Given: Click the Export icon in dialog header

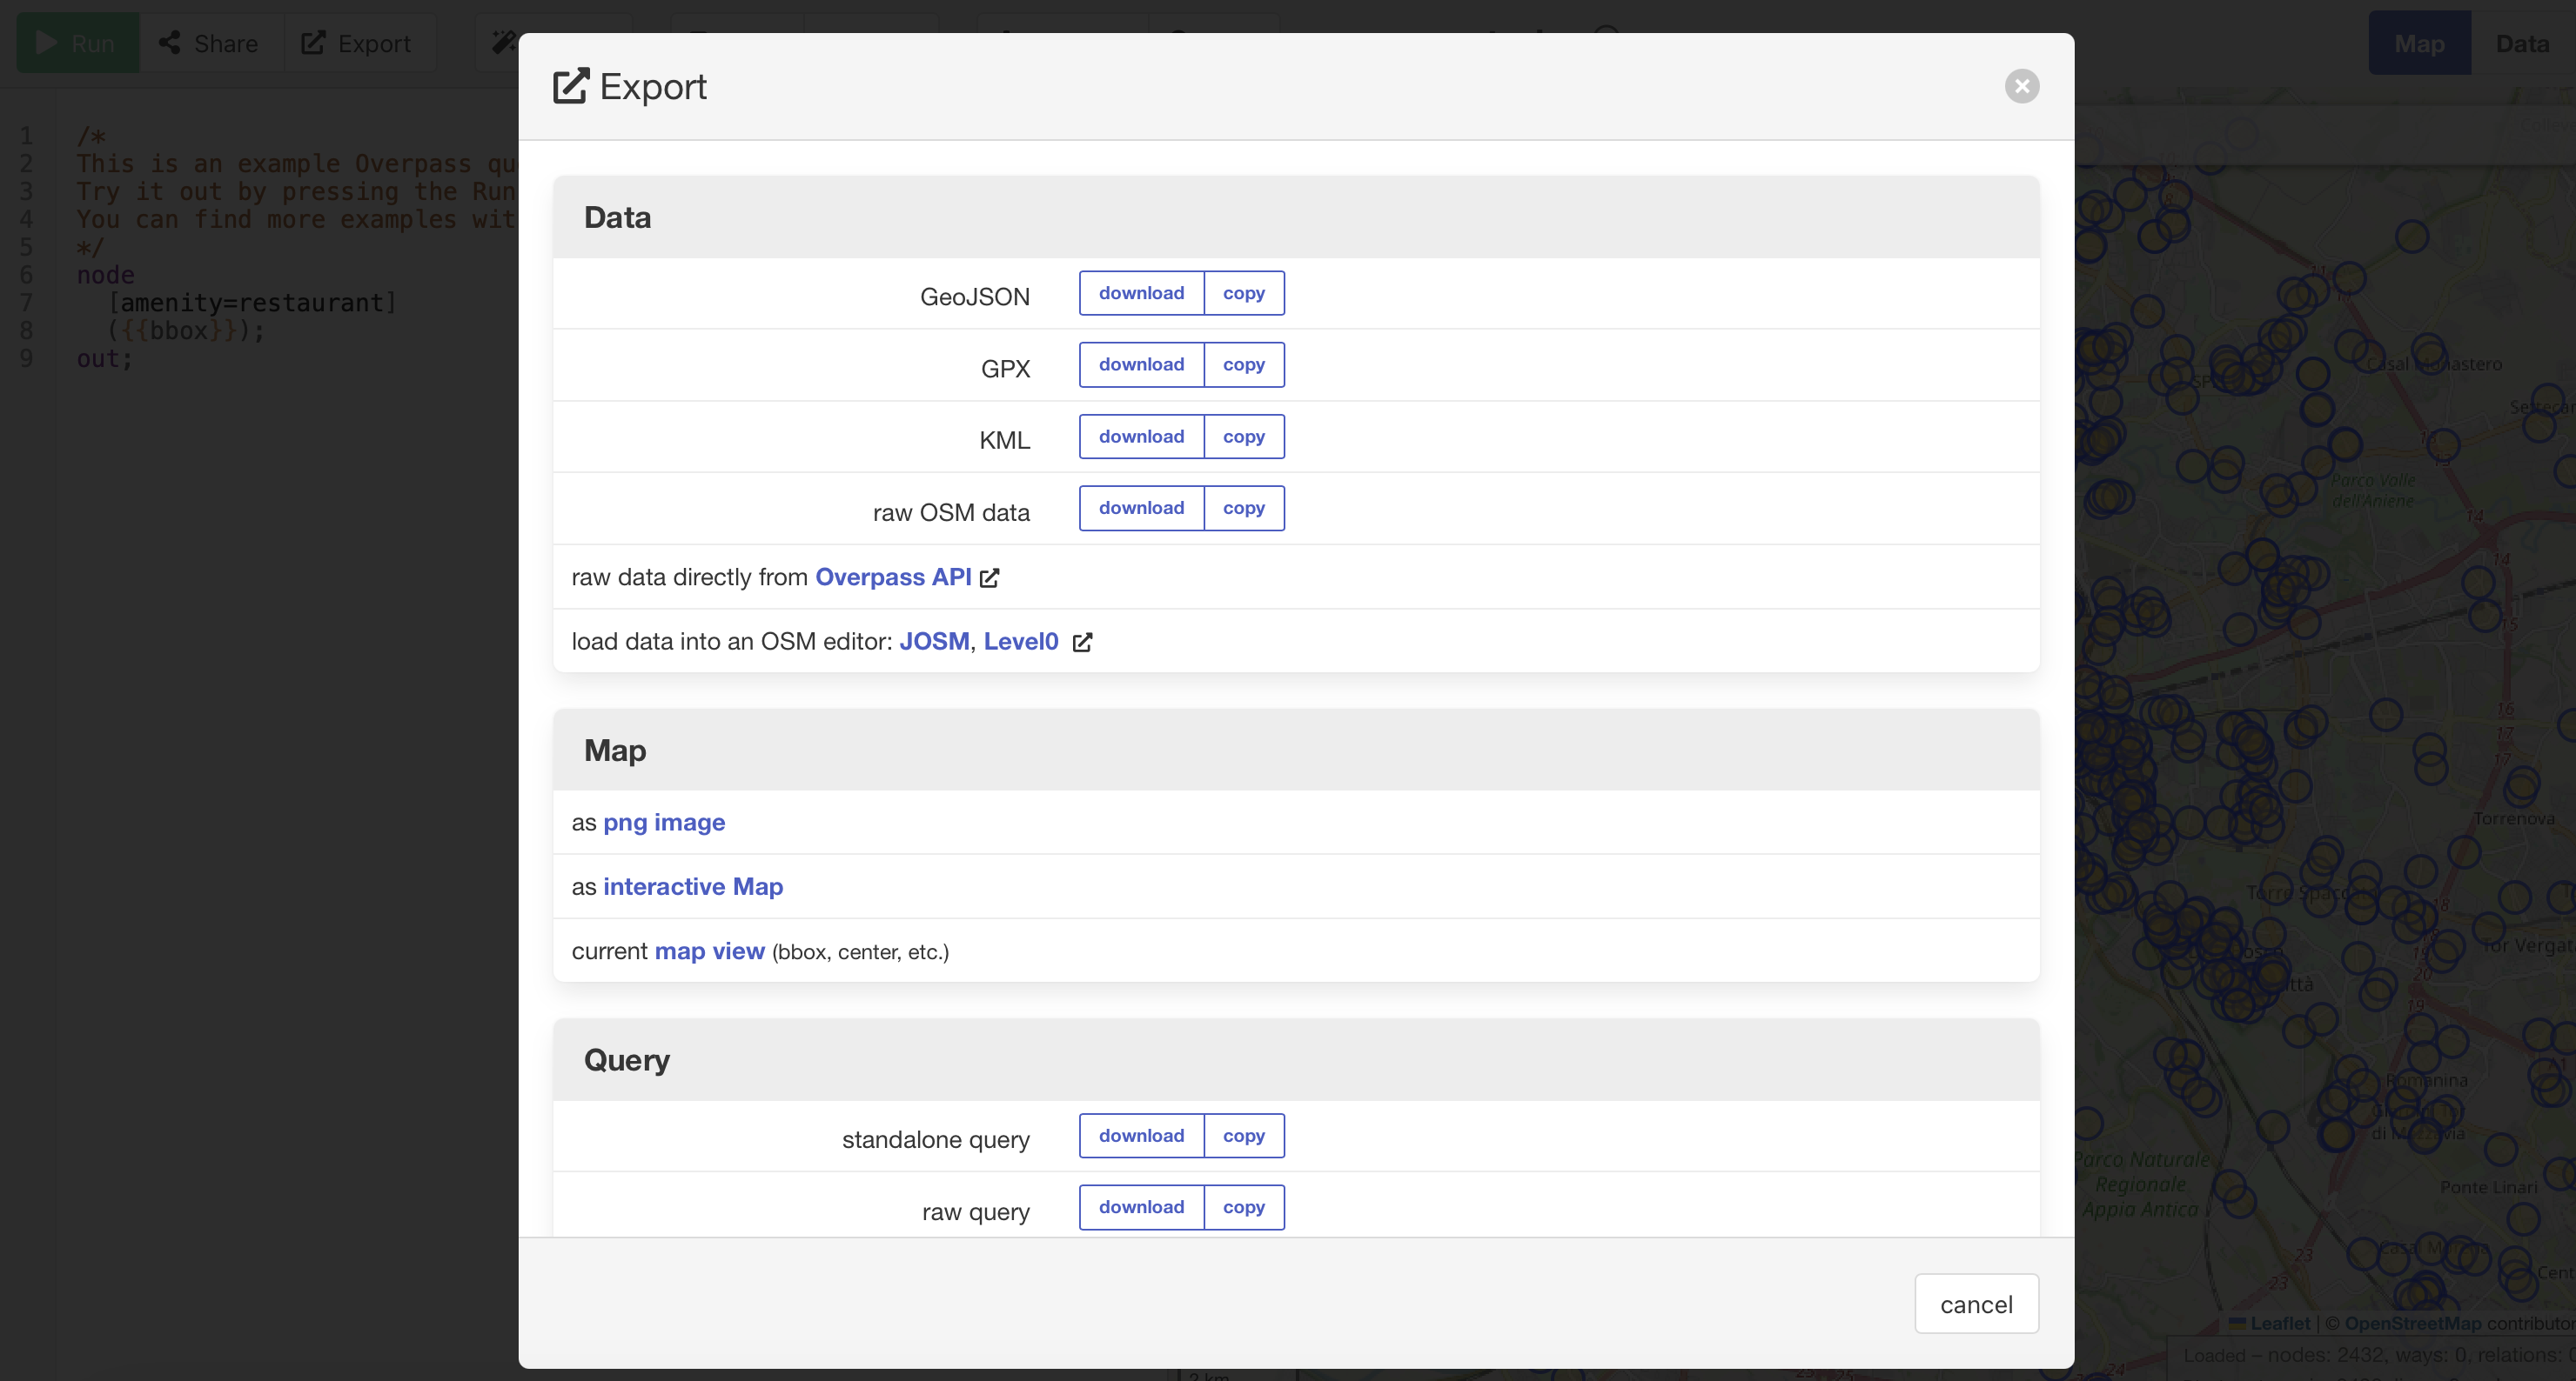Looking at the screenshot, I should (571, 86).
